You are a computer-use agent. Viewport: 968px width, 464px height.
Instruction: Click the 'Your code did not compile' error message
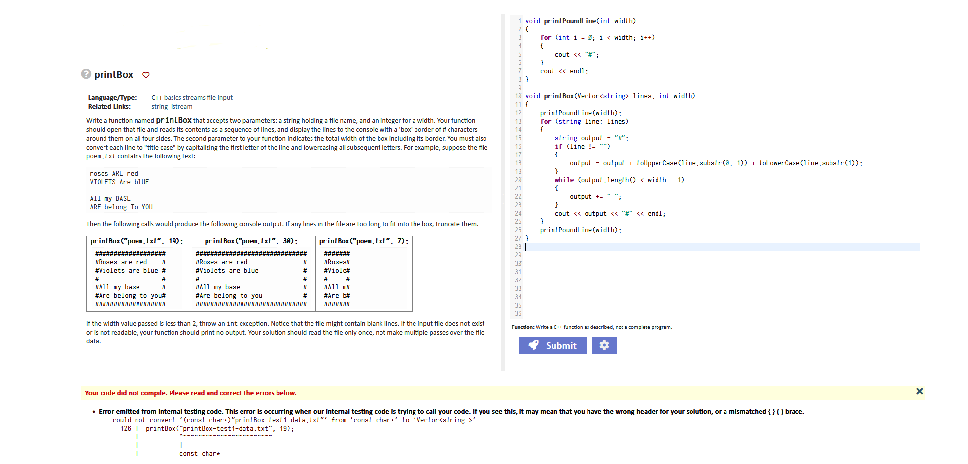click(x=191, y=393)
